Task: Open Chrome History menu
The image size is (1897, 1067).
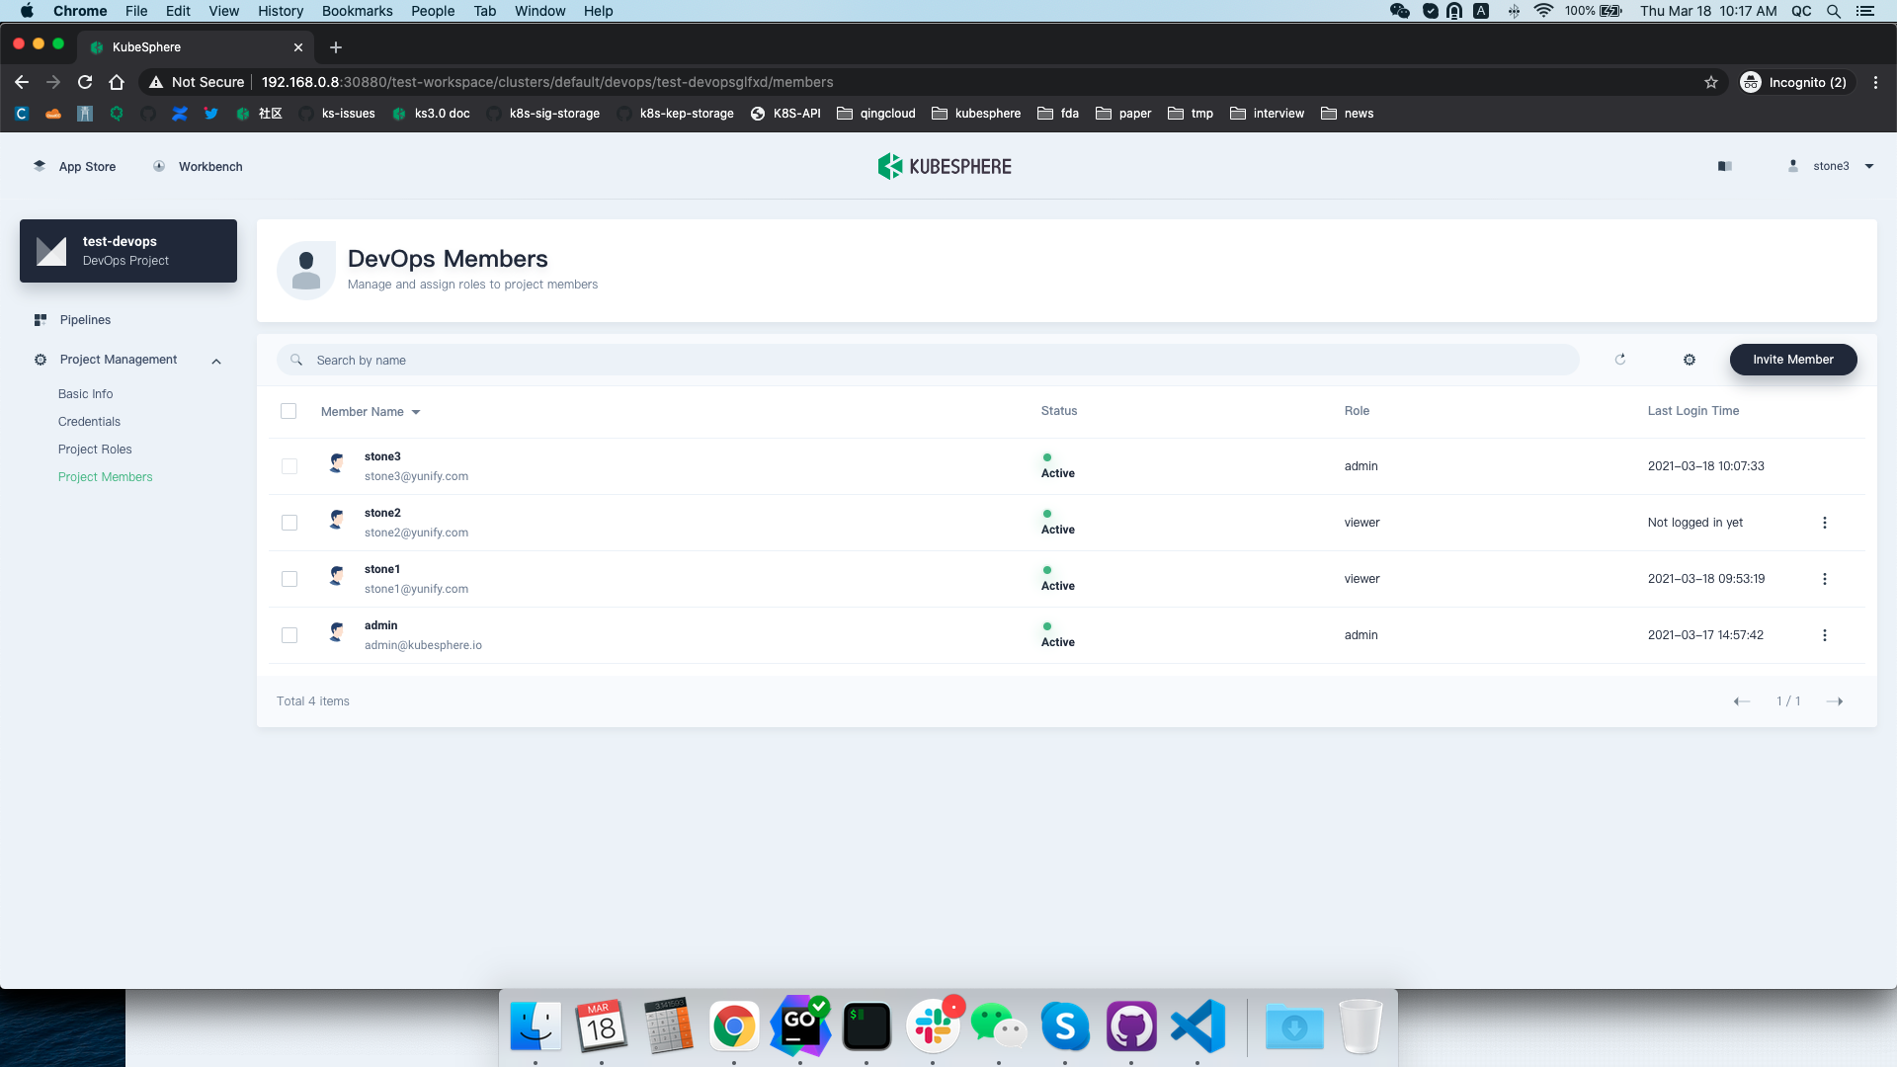Action: pyautogui.click(x=281, y=11)
